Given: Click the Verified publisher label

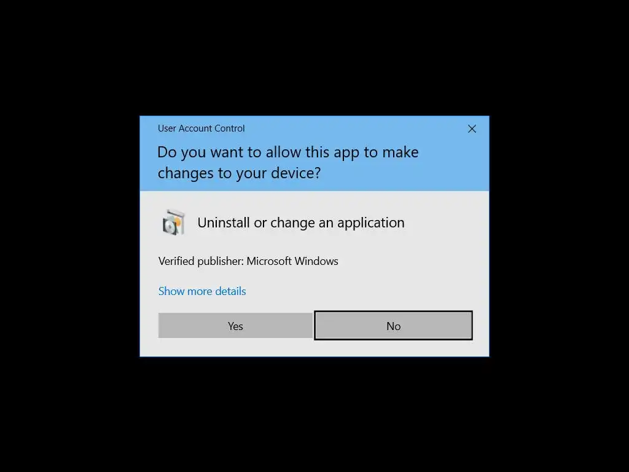Looking at the screenshot, I should pos(201,261).
